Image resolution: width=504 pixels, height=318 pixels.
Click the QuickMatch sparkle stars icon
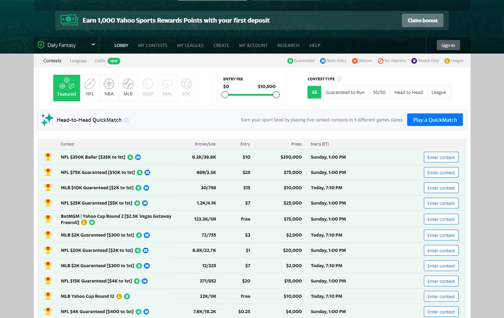pos(47,120)
